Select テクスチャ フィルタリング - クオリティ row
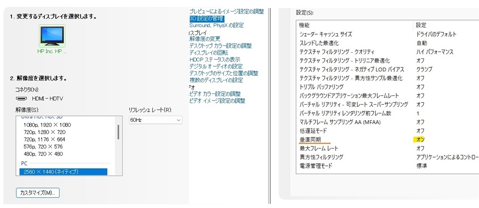Image resolution: width=479 pixels, height=208 pixels. click(388, 52)
